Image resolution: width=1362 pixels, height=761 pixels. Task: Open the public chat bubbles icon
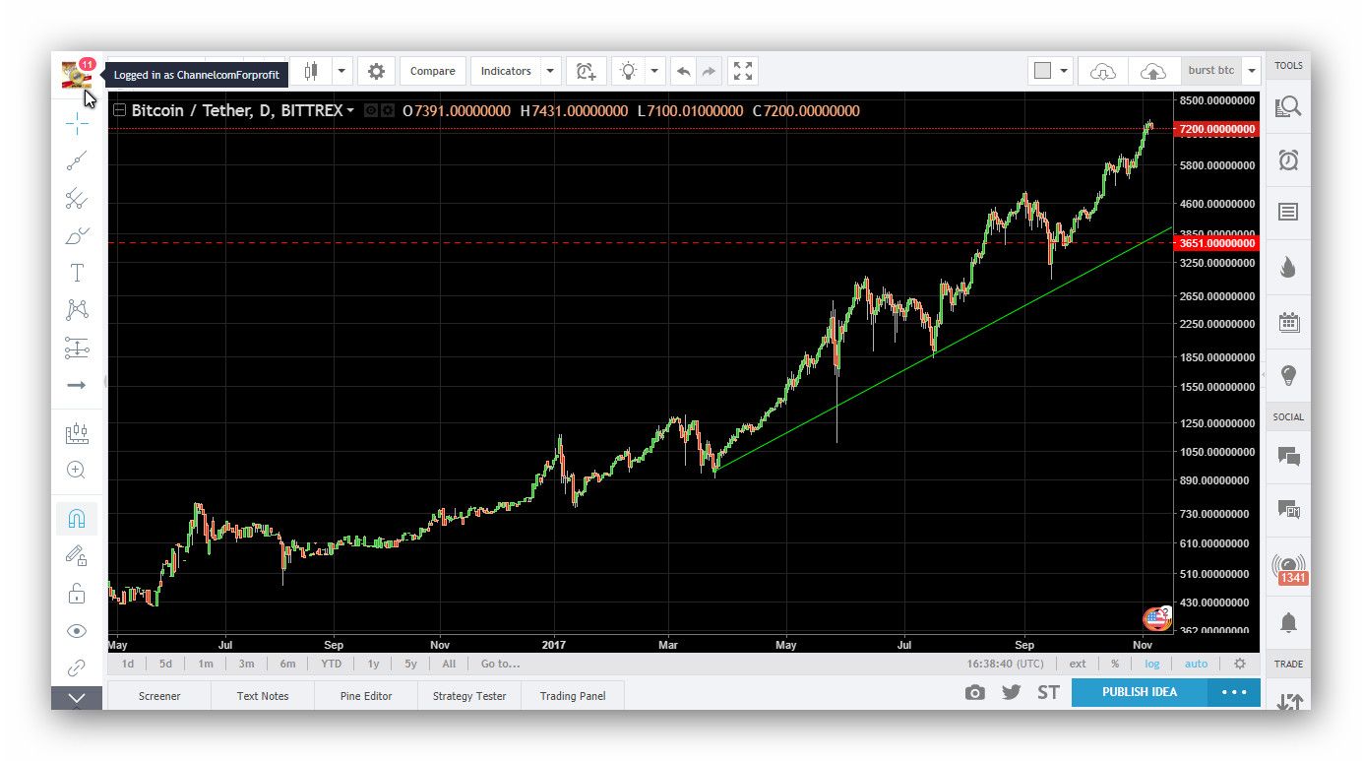[1288, 456]
